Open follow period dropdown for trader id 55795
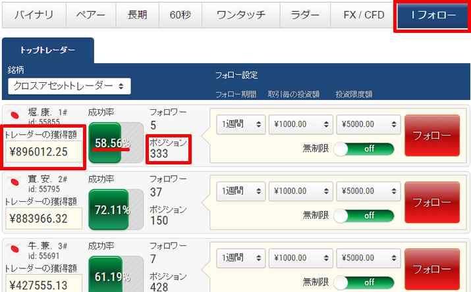Screen dimensions: 471x292 (241, 191)
